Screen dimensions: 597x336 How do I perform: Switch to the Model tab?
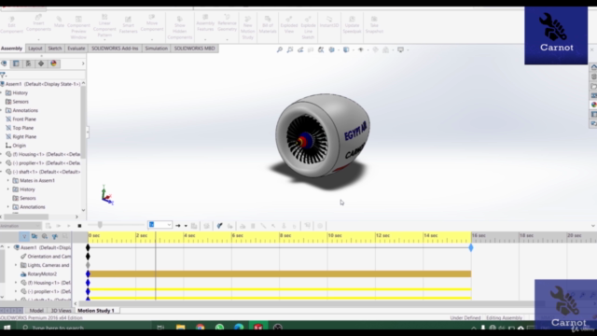point(36,311)
